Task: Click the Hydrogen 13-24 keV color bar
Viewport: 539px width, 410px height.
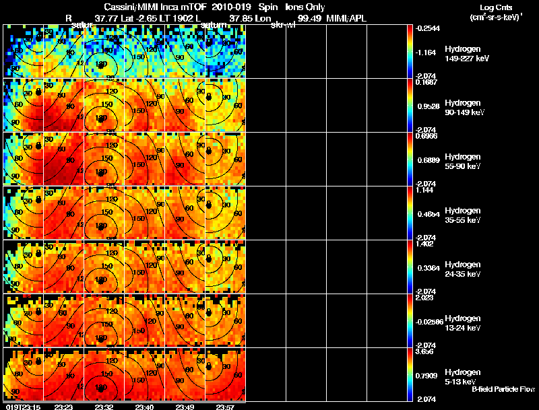Action: point(410,320)
